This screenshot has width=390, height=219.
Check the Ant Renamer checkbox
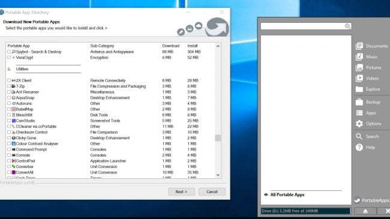9,92
